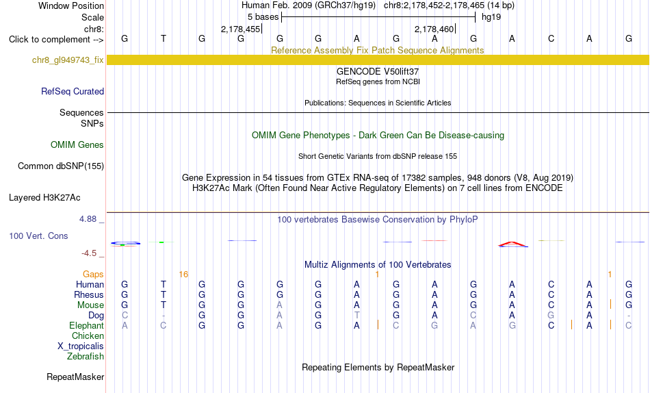The height and width of the screenshot is (393, 650).
Task: Click the '5 bases' scale label
Action: (x=263, y=17)
